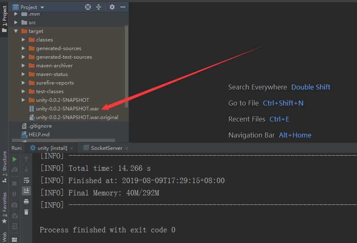Expand the src folder
The width and height of the screenshot is (357, 243).
point(16,23)
